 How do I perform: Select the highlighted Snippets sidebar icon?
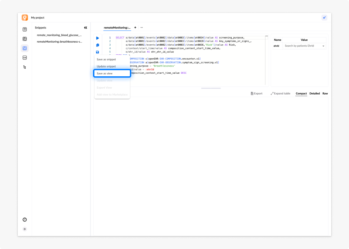25,48
